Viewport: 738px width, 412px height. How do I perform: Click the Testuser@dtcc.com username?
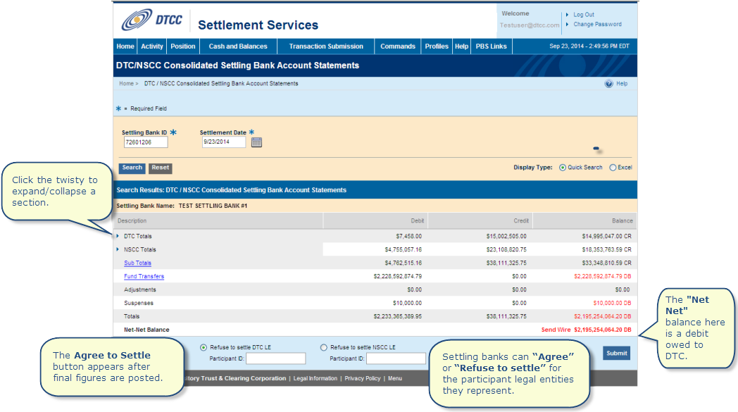pos(530,25)
